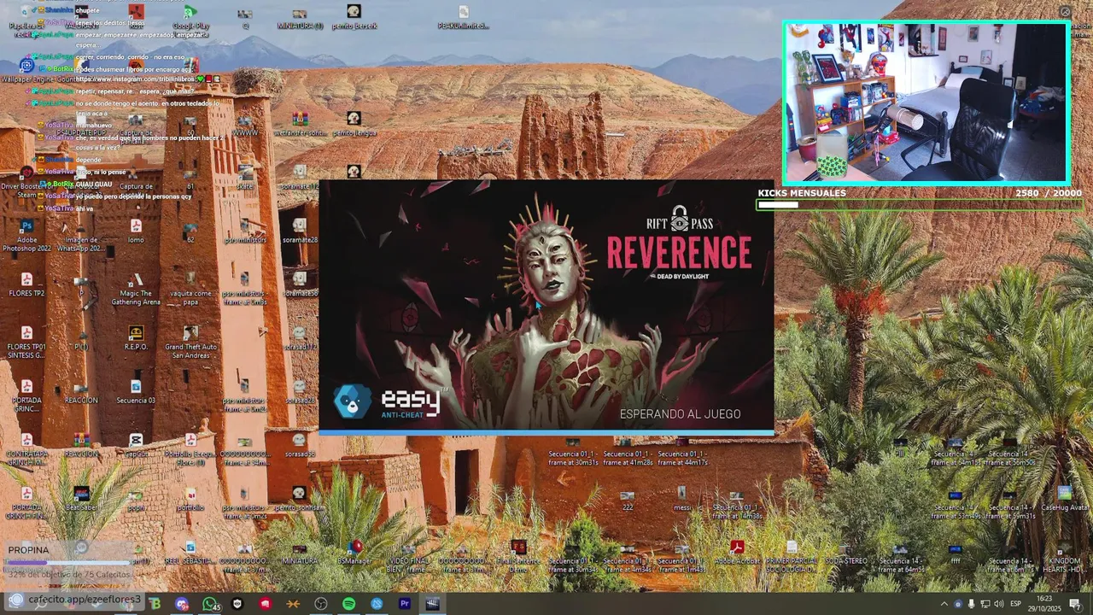Click the Easy Anti-Cheat loading progress bar
The image size is (1093, 615).
coord(546,433)
